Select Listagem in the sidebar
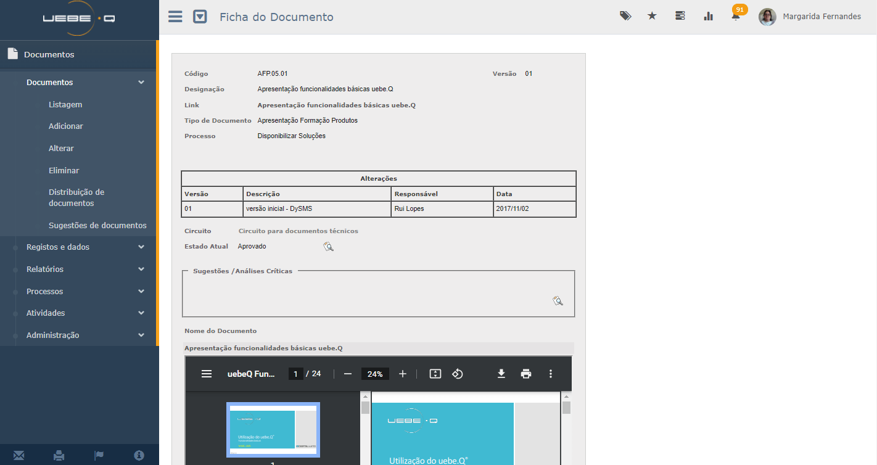The height and width of the screenshot is (465, 877). [65, 104]
